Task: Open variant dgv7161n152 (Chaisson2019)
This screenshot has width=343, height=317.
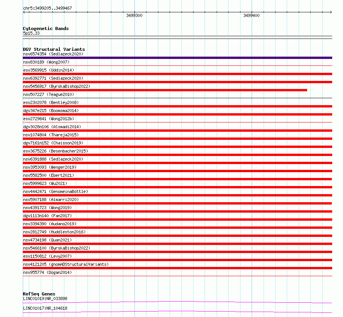Action: 53,143
